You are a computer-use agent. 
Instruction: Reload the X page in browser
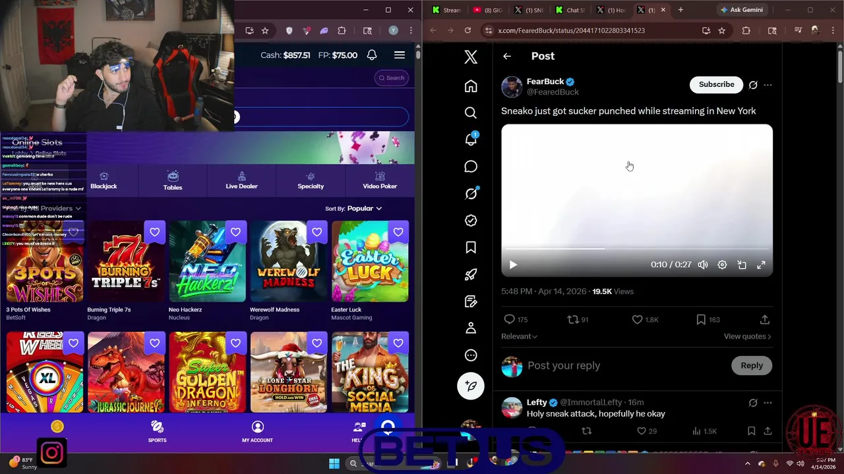coord(467,30)
